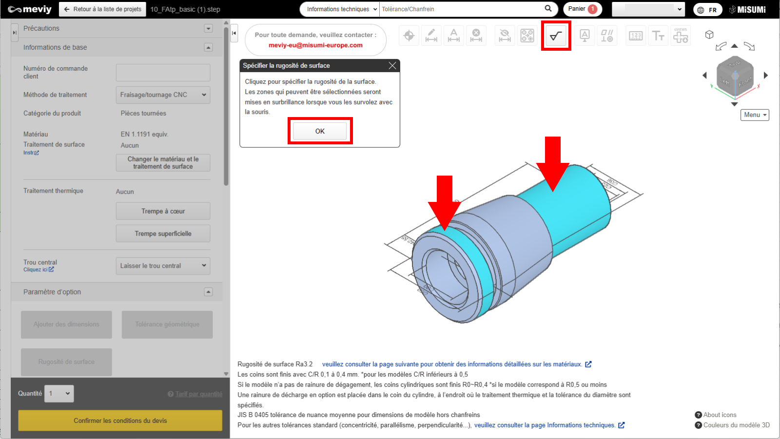Click the isometric cube view icon
This screenshot has width=780, height=439.
pos(709,35)
